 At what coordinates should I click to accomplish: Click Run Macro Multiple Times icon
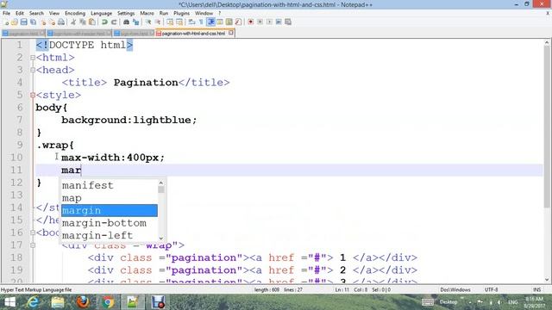click(x=279, y=22)
